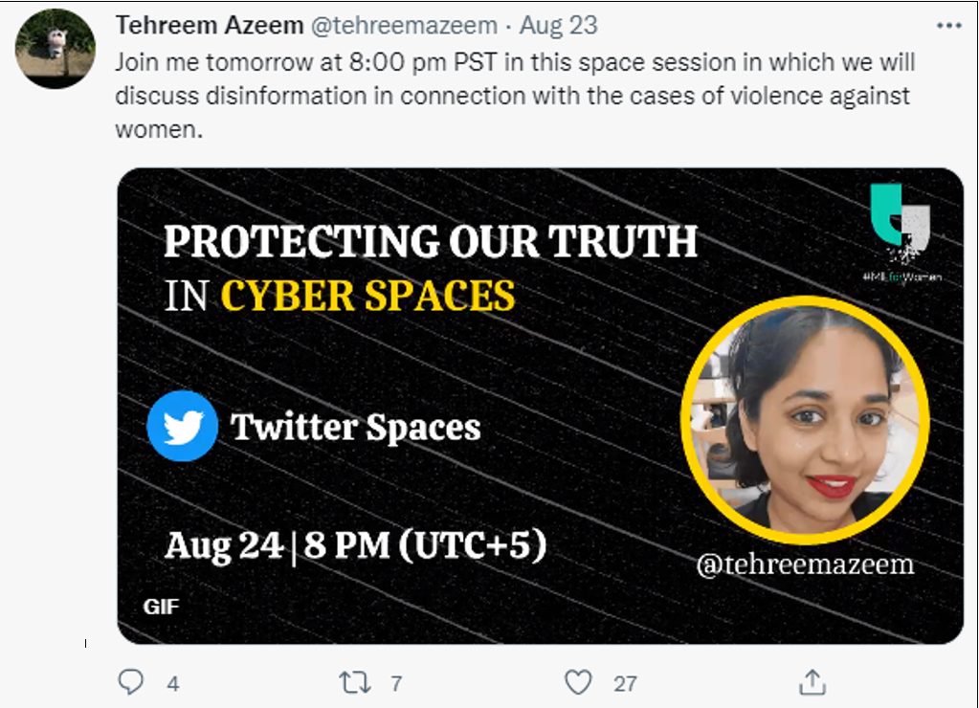Screen dimensions: 979x708
Task: Click the blue Twitter bird logo
Action: [182, 427]
